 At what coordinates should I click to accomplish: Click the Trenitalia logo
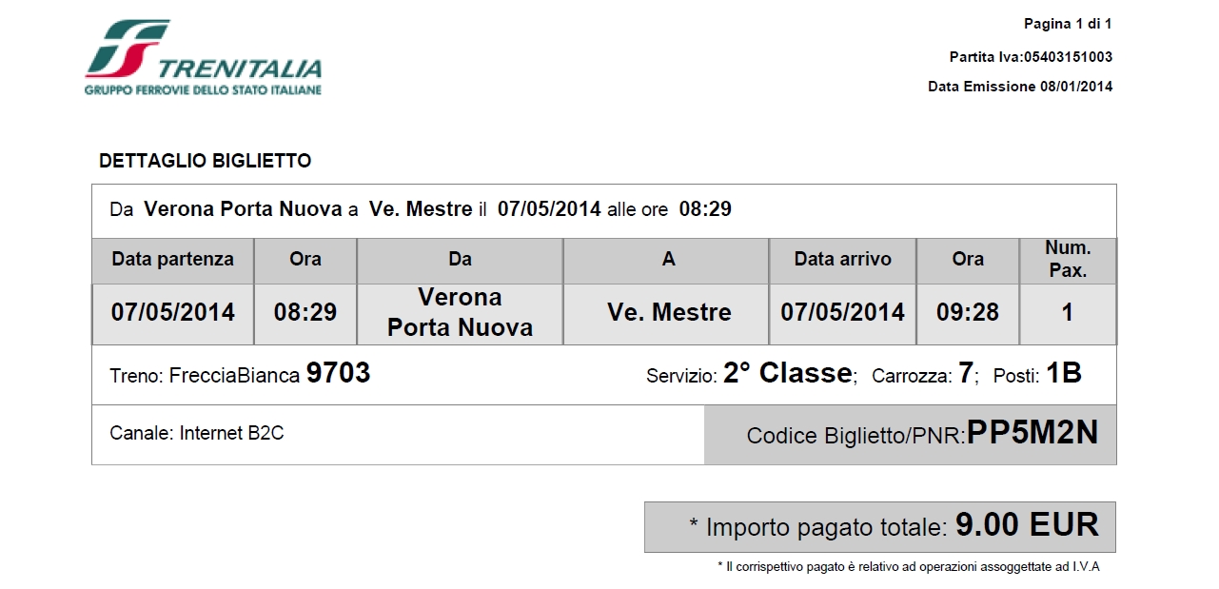[x=203, y=57]
